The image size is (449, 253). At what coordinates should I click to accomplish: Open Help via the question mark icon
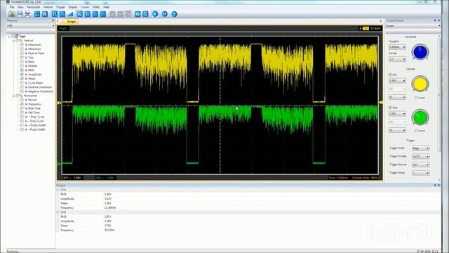(x=174, y=14)
